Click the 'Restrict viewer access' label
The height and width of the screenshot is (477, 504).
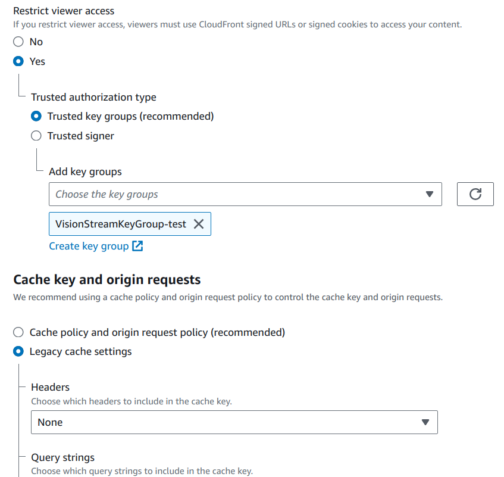click(x=64, y=11)
